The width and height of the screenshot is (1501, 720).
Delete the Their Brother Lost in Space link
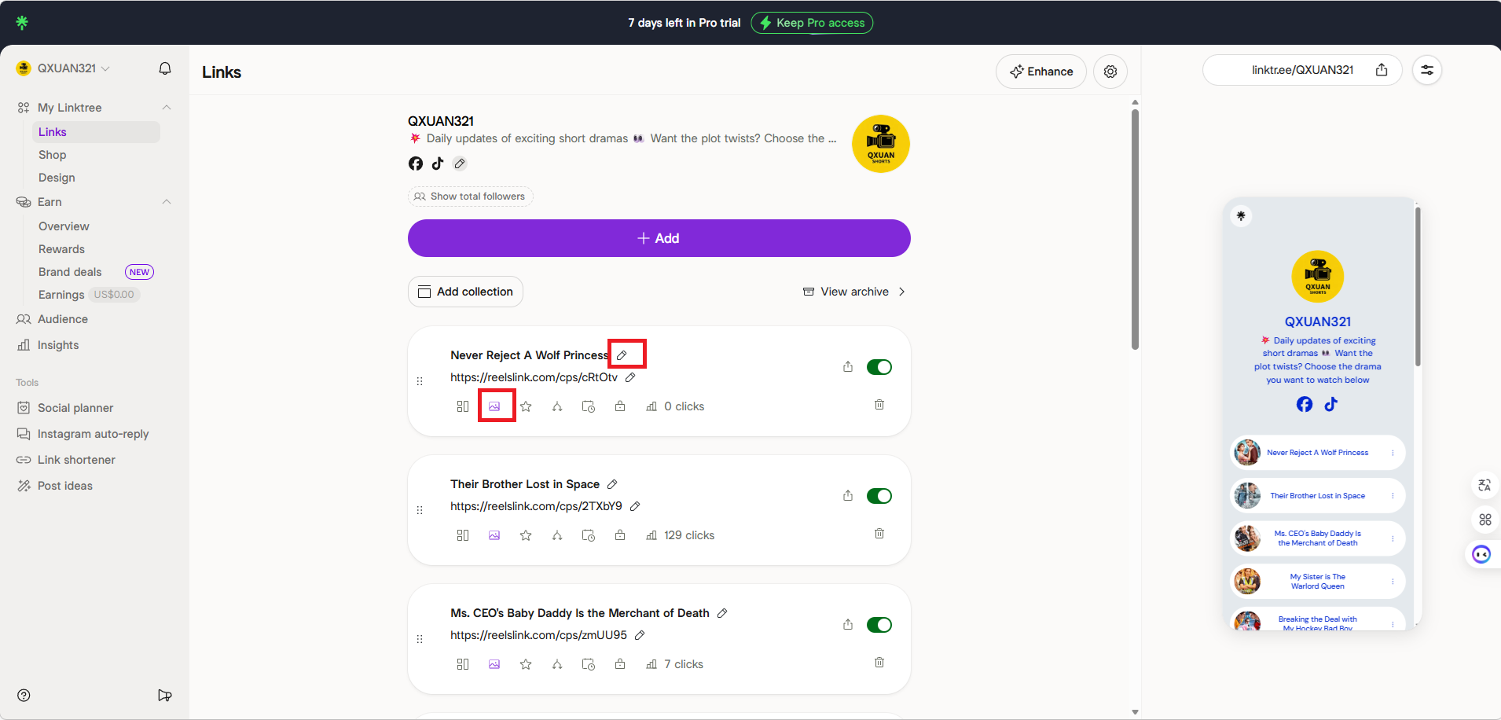[x=879, y=534]
